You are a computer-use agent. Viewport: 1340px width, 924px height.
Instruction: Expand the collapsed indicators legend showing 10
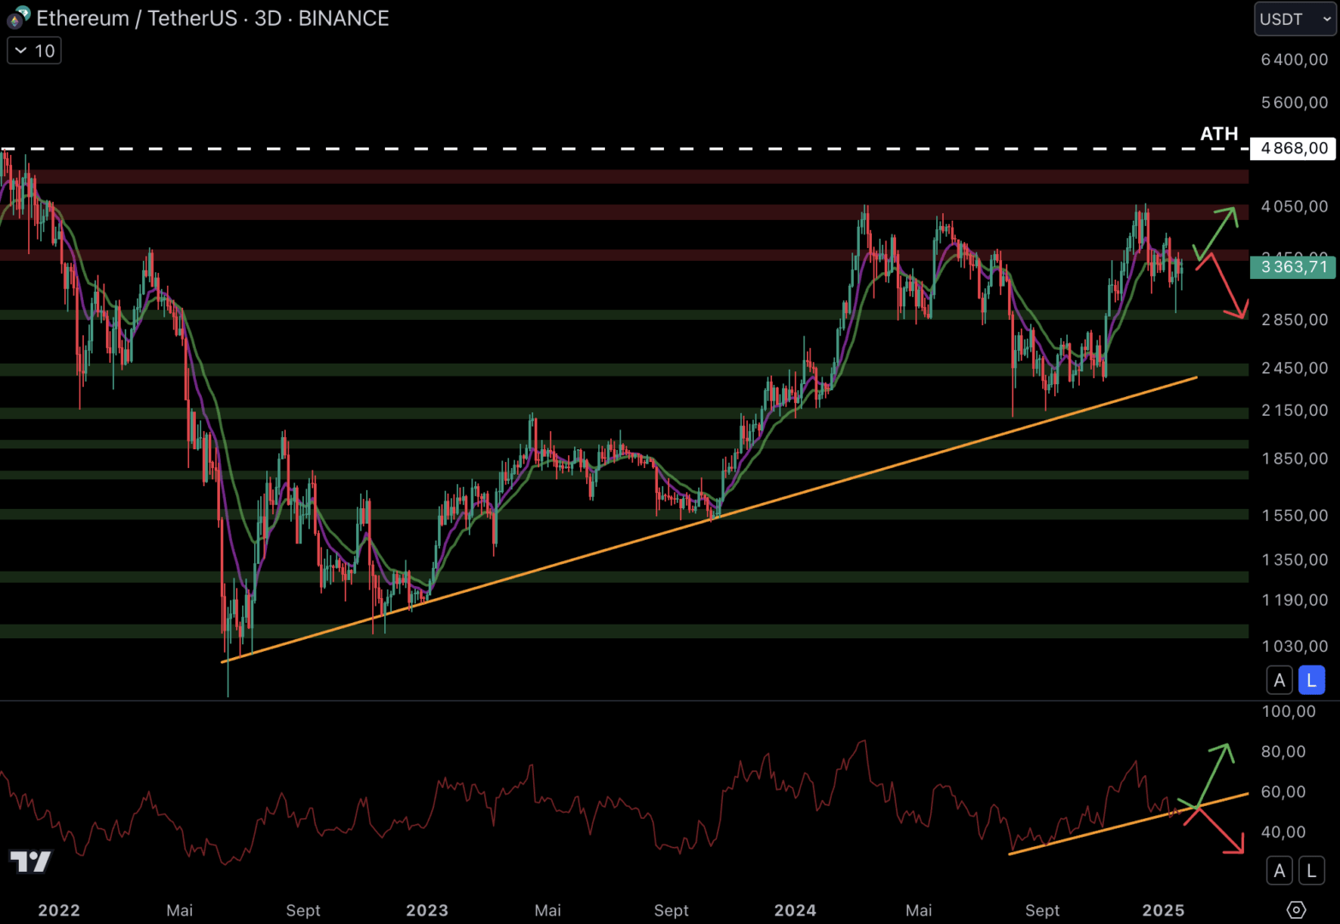(34, 50)
